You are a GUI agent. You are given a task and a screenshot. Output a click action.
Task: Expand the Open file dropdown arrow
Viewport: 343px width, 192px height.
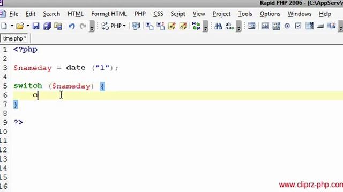coord(28,26)
